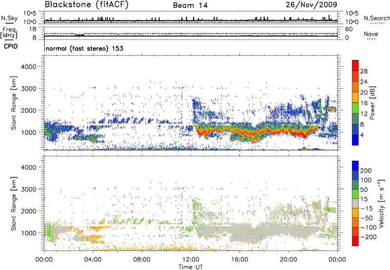Click the red bottom of velocity colorbar

(x=355, y=241)
